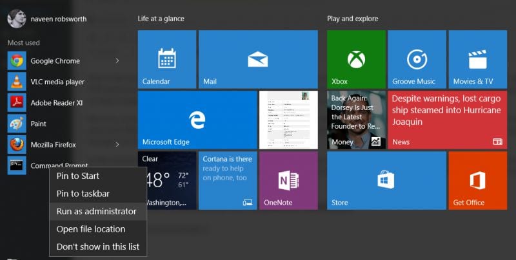516x260 pixels.
Task: Select Pin to Start option
Action: tap(77, 176)
